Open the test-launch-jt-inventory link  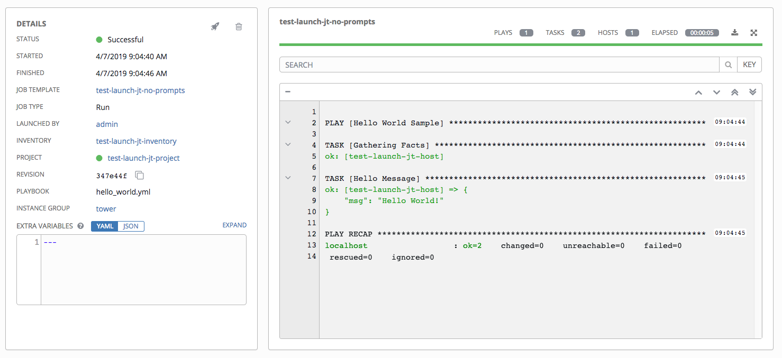[x=136, y=141]
